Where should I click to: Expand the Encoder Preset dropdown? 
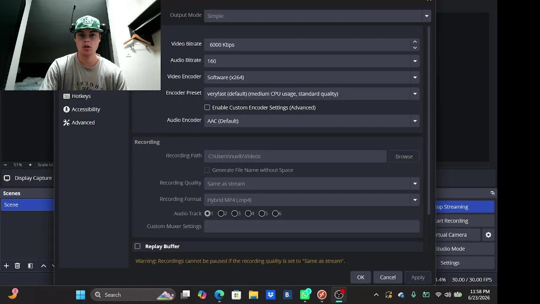tap(312, 94)
